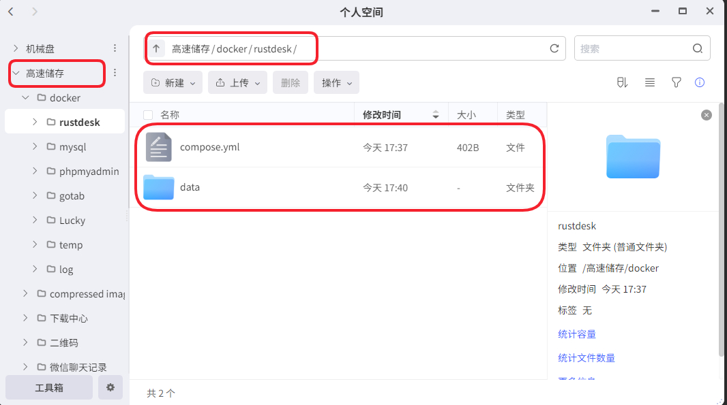
Task: Expand the mysql folder node
Action: click(x=35, y=146)
